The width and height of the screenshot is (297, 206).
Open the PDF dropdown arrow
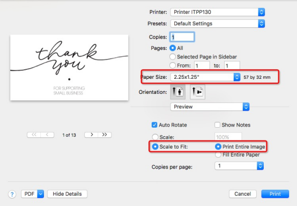tap(41, 194)
